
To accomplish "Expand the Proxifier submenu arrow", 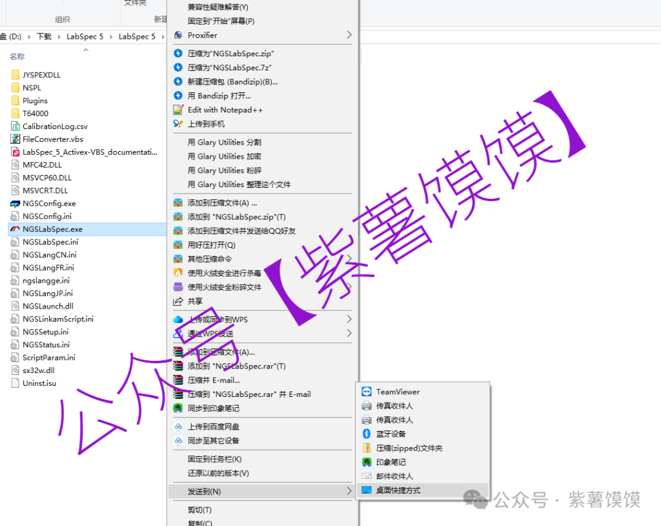I will click(349, 35).
